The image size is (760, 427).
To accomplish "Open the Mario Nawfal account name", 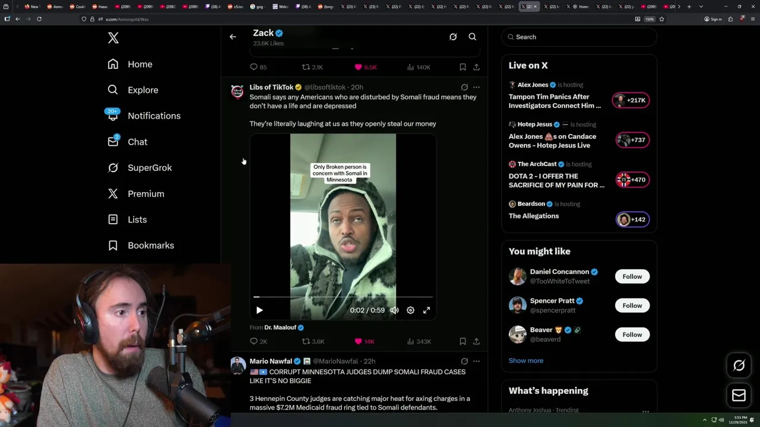I will [271, 361].
